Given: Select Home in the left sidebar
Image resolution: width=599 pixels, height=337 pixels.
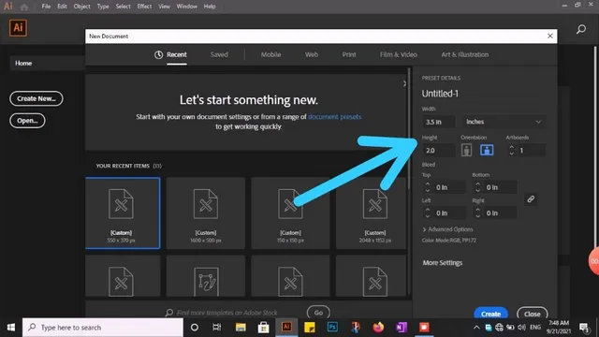Looking at the screenshot, I should (x=48, y=63).
